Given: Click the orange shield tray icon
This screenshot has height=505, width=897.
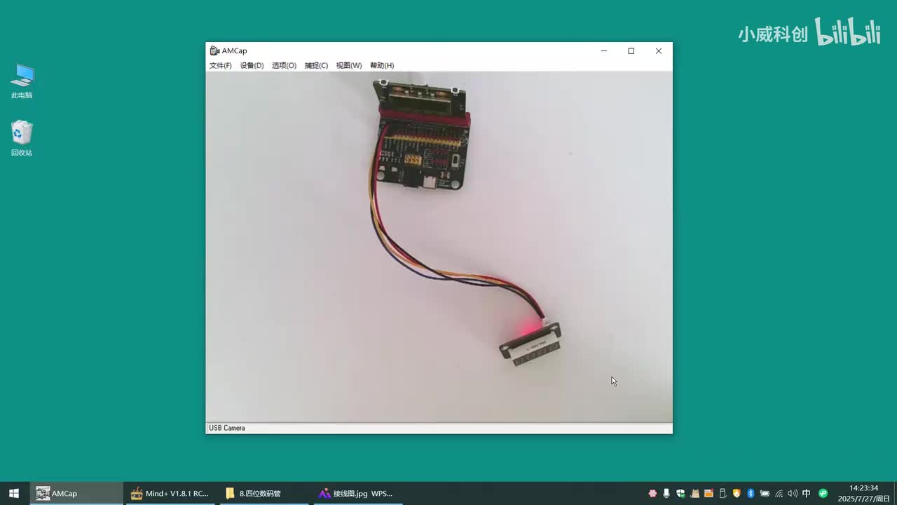Looking at the screenshot, I should coord(737,493).
